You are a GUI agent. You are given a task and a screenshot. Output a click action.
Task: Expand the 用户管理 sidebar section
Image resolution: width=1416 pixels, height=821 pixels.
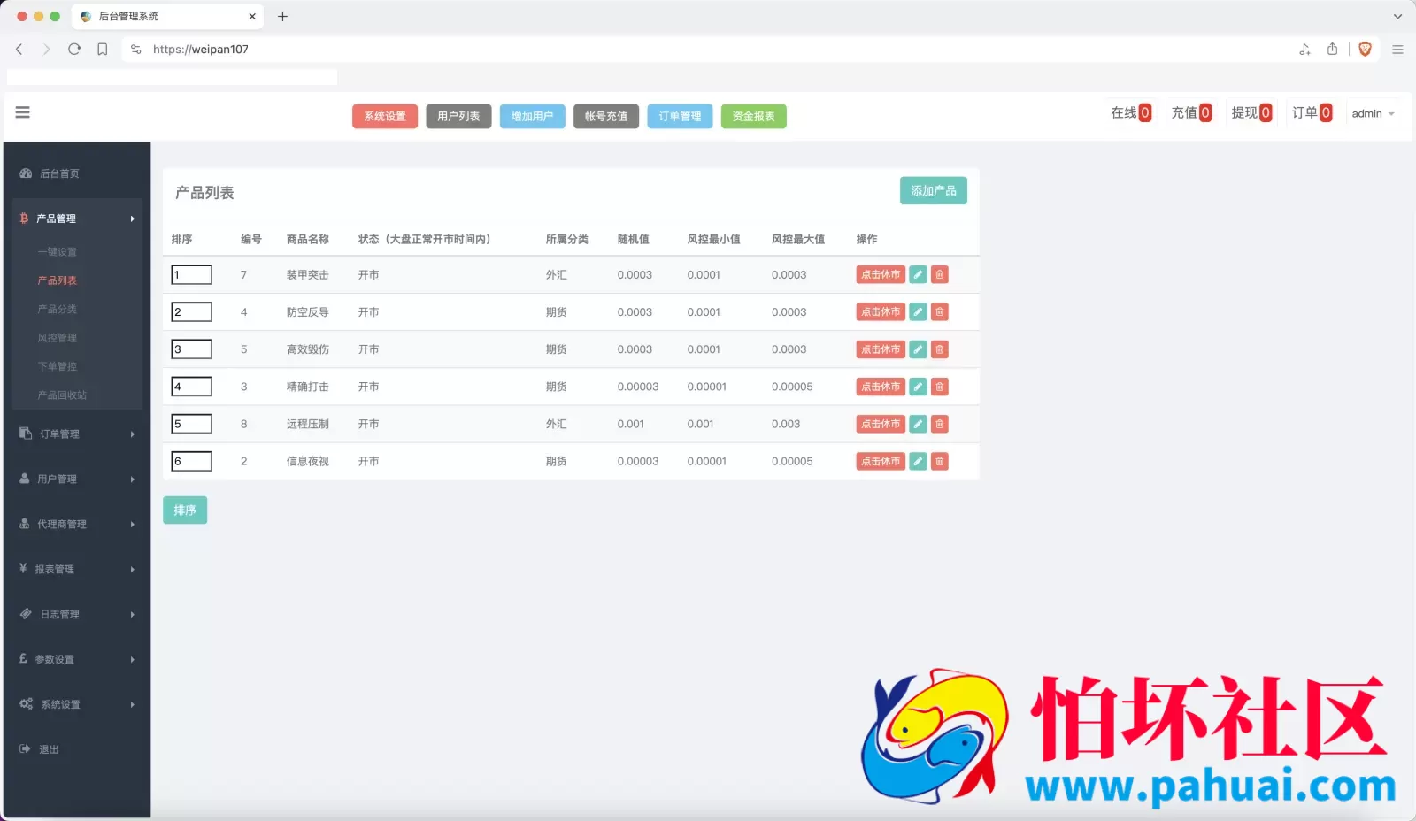(77, 479)
